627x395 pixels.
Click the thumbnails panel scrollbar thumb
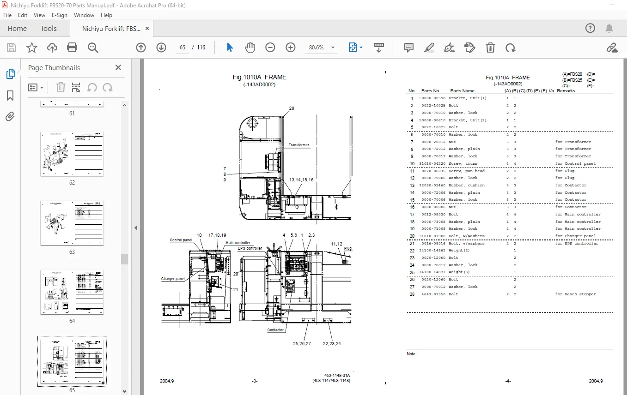pos(124,259)
